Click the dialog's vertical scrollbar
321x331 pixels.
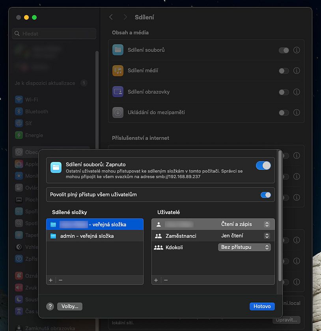pyautogui.click(x=280, y=217)
